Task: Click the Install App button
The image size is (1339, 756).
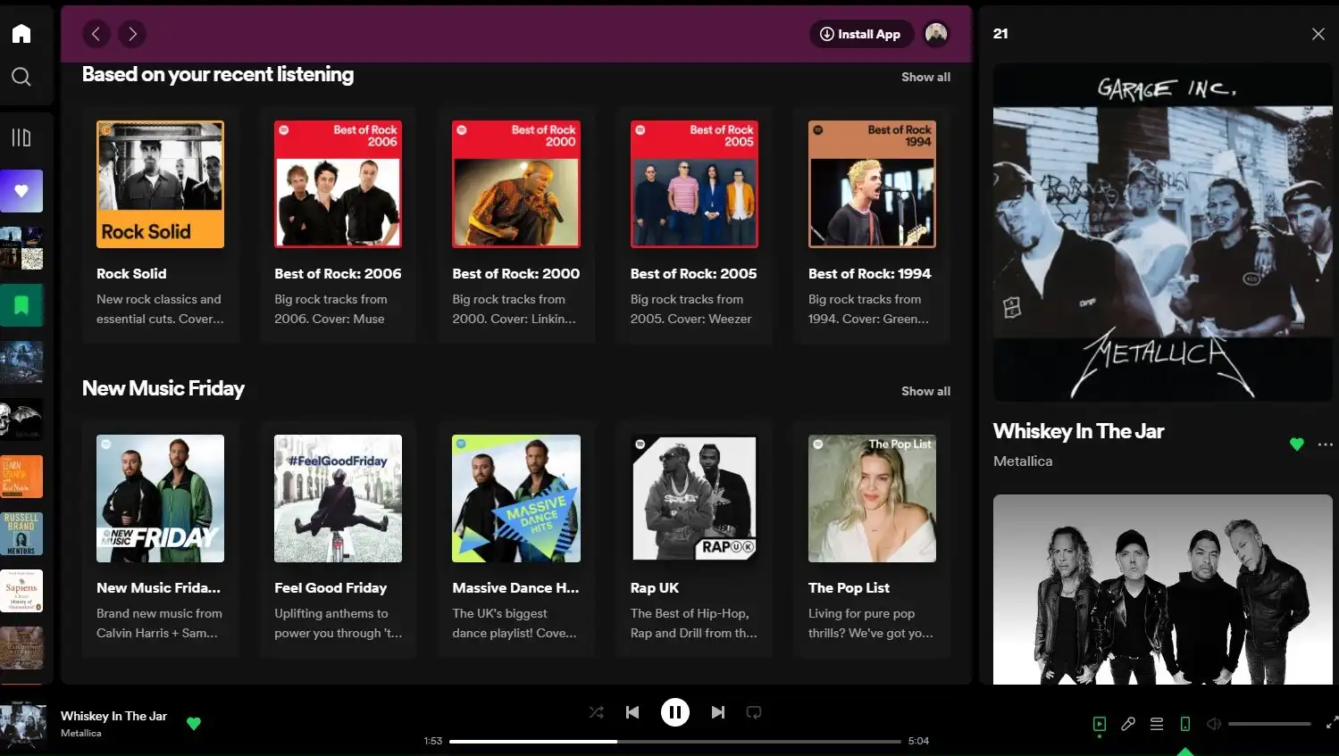Action: coord(860,34)
